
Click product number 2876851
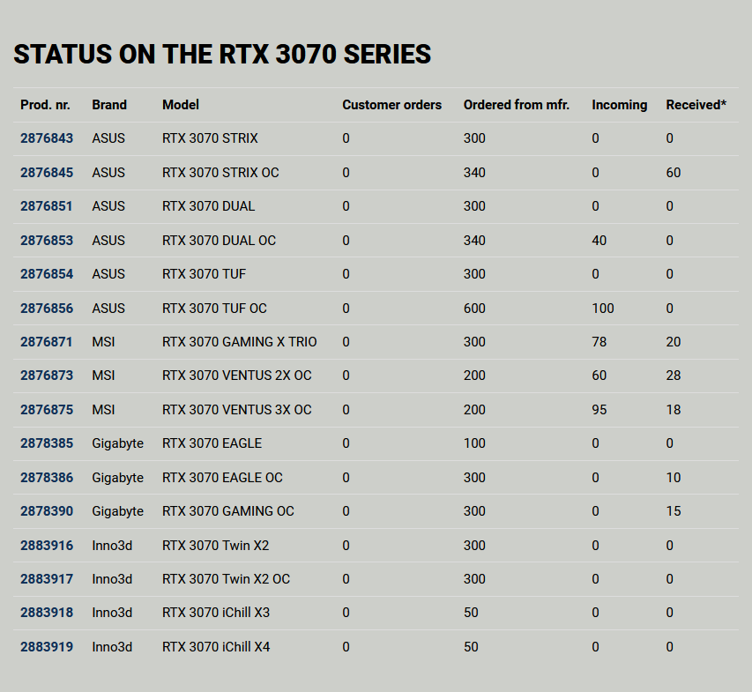click(46, 206)
